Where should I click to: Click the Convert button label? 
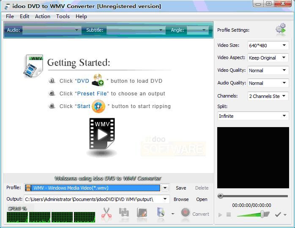click(x=201, y=214)
